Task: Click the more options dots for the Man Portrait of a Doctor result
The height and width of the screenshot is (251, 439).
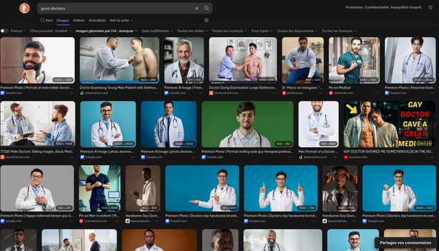Action: [335, 157]
